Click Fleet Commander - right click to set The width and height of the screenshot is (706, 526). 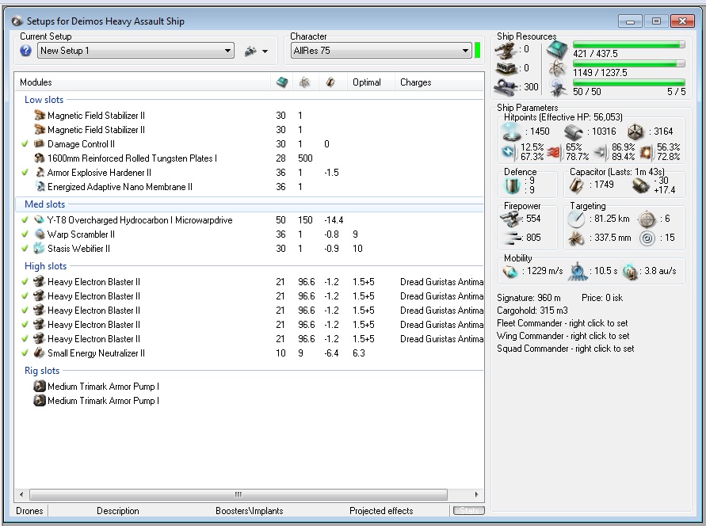(x=563, y=323)
